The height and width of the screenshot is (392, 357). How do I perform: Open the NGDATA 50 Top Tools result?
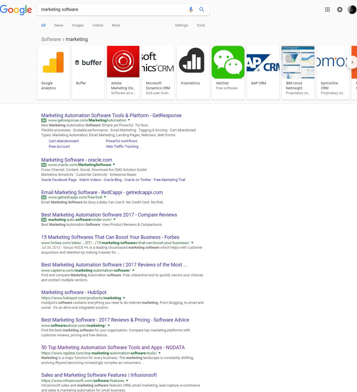(113, 347)
